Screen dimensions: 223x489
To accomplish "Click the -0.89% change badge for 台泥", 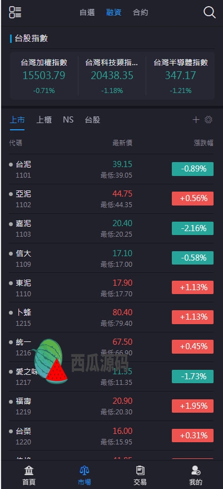I will 192,169.
